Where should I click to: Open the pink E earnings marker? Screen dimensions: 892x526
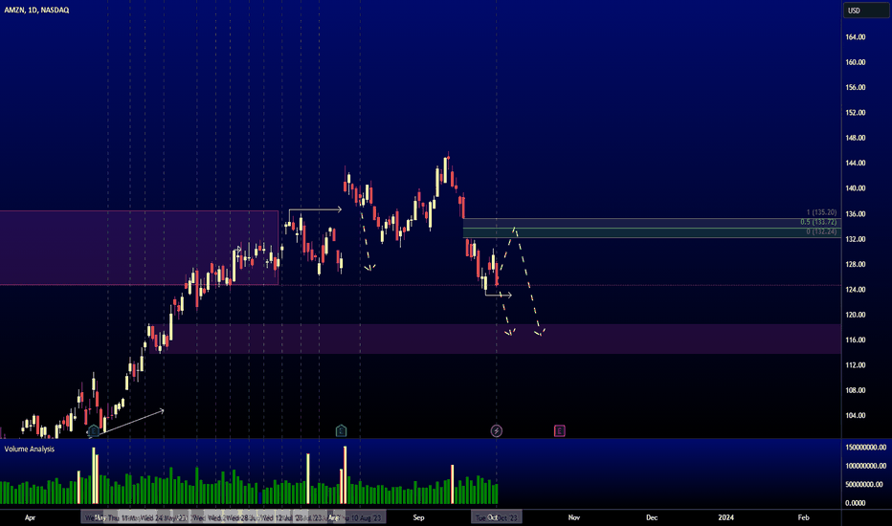(x=559, y=430)
